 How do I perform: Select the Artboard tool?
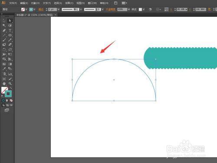pyautogui.click(x=4, y=79)
